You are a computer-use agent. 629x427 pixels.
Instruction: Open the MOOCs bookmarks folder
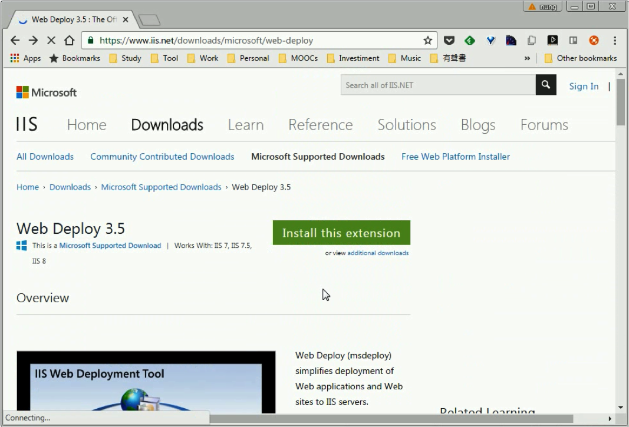tap(298, 58)
